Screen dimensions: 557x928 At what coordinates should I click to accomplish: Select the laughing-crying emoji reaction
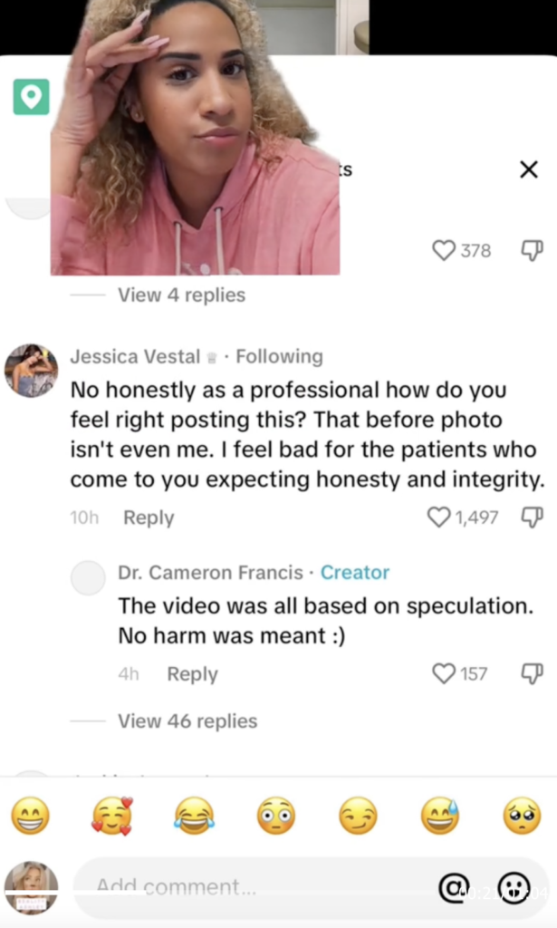(x=194, y=817)
